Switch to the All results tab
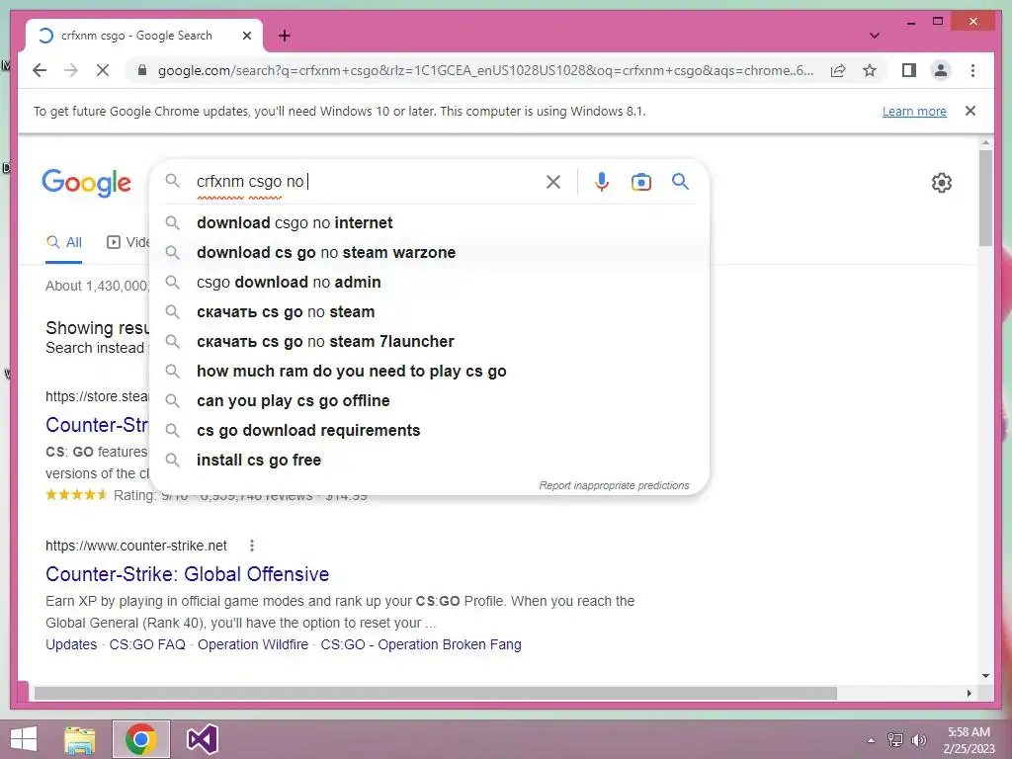 64,243
